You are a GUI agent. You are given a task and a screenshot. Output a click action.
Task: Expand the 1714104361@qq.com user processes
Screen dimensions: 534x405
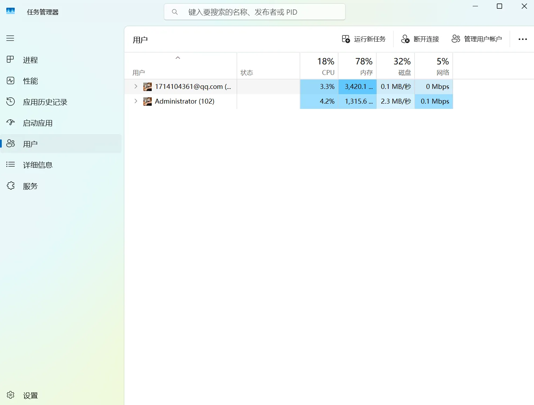pos(136,86)
